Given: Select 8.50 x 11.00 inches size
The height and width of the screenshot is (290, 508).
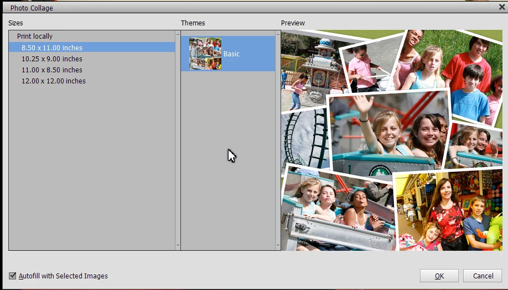Looking at the screenshot, I should (92, 48).
